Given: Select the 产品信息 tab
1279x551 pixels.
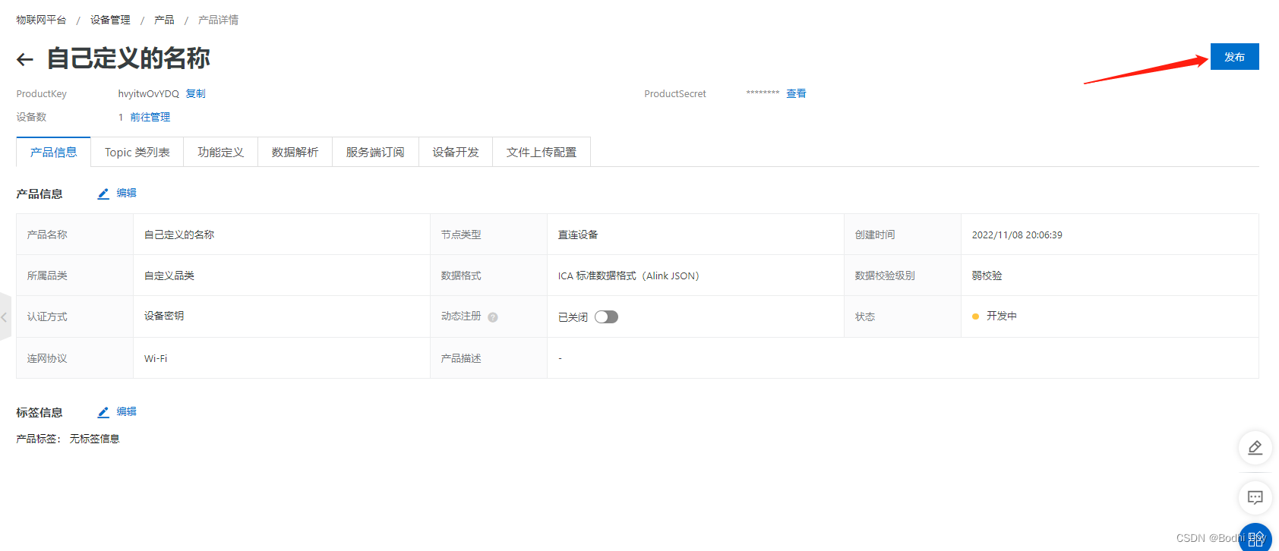Looking at the screenshot, I should 54,152.
